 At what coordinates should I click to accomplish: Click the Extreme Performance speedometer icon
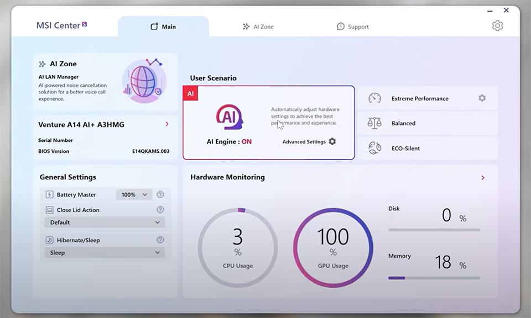tap(374, 98)
